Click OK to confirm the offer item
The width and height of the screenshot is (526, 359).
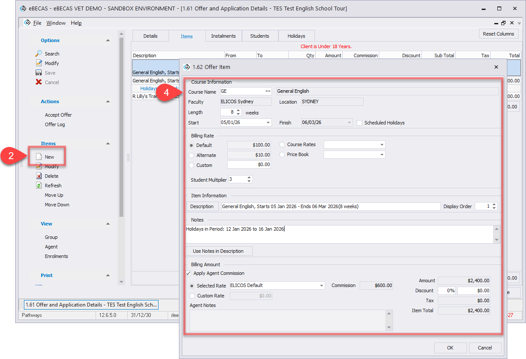(x=450, y=348)
